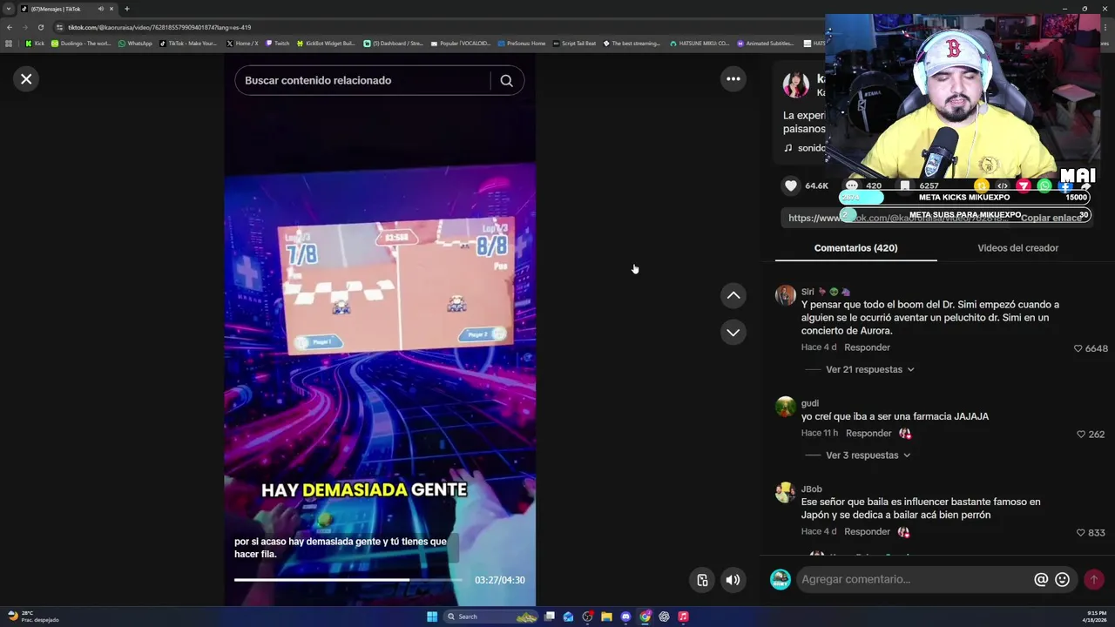Viewport: 1115px width, 627px height.
Task: Open Siri's profile avatar in comments
Action: coord(786,295)
